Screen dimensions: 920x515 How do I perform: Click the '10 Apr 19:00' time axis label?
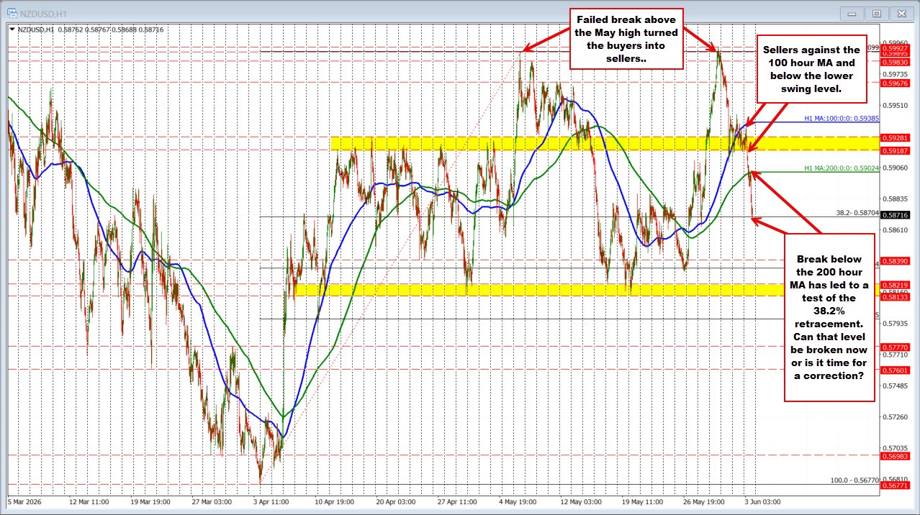coord(336,501)
